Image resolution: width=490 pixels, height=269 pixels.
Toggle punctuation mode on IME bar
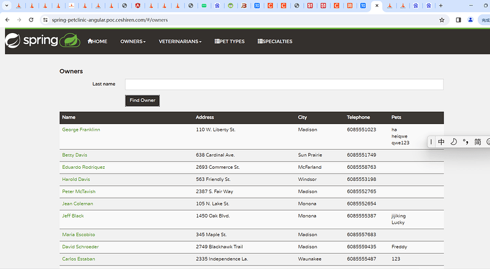click(x=466, y=142)
